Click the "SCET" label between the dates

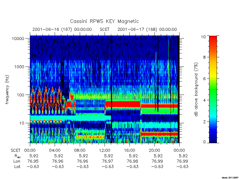[x=105, y=29]
